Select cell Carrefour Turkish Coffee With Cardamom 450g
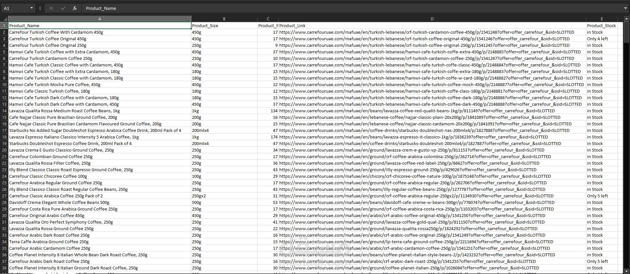630x274 pixels. click(x=100, y=32)
